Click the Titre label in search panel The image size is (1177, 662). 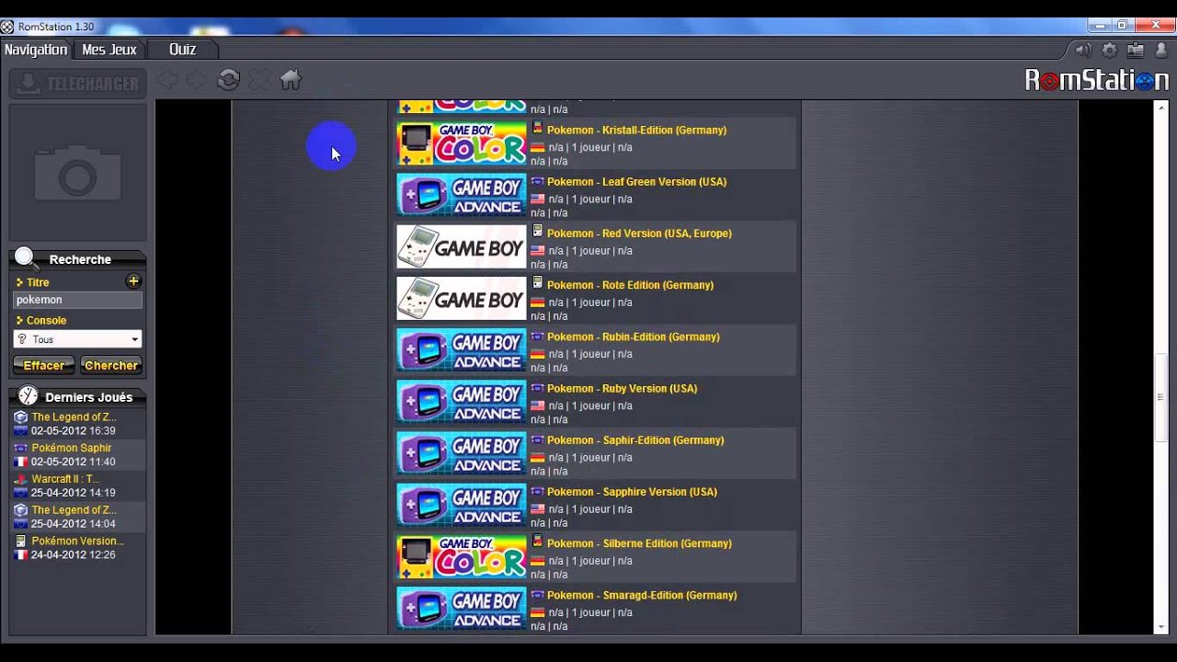click(38, 282)
